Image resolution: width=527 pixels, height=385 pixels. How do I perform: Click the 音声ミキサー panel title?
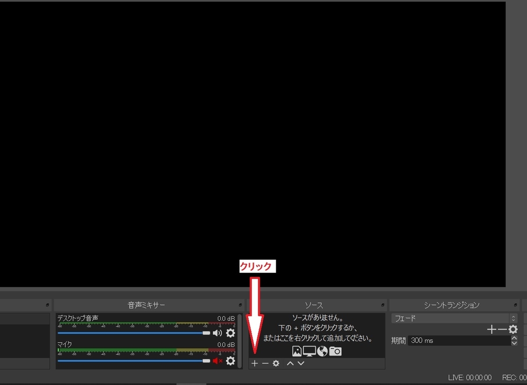pyautogui.click(x=147, y=305)
